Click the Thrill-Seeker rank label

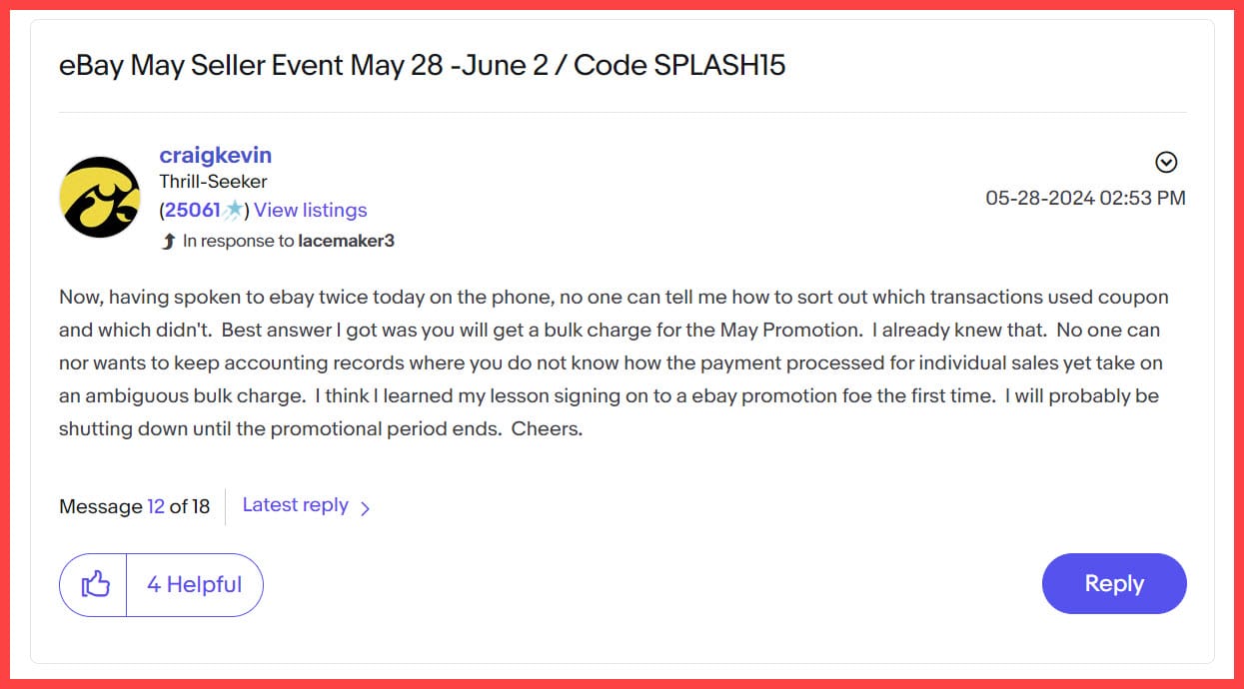[213, 182]
